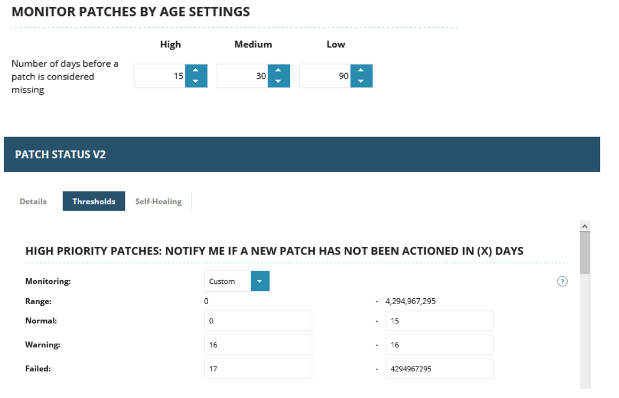Click the High days input showing 15
This screenshot has width=619, height=398.
(160, 76)
